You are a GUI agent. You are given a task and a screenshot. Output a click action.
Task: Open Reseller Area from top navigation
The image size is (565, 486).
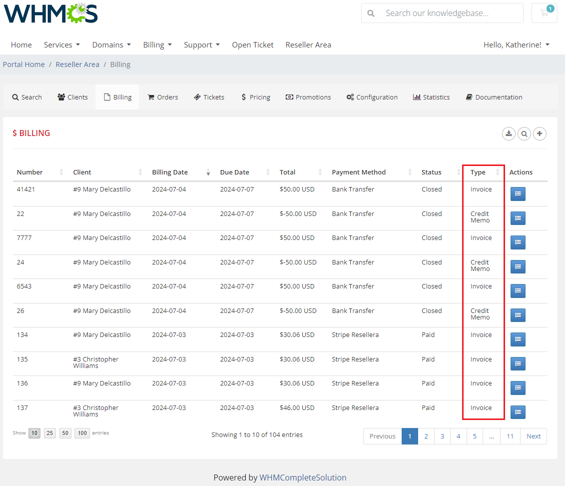click(x=308, y=44)
